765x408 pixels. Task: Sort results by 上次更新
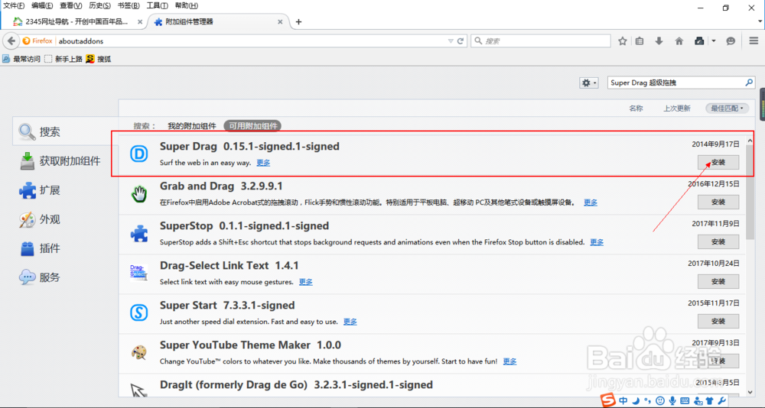tap(676, 108)
